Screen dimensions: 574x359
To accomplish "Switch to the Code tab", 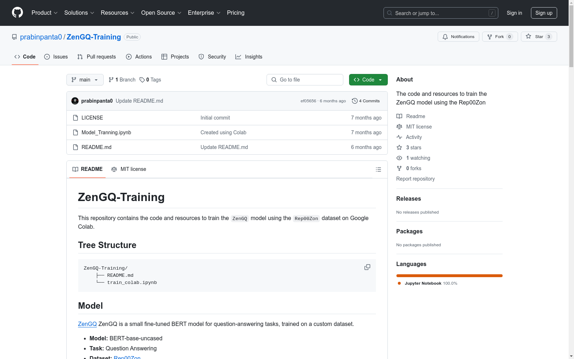I will 25,57.
